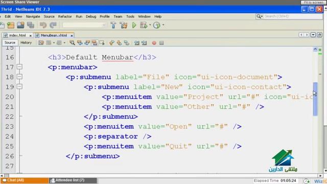Close the index.html tab
The image size is (327, 184).
(x=31, y=36)
